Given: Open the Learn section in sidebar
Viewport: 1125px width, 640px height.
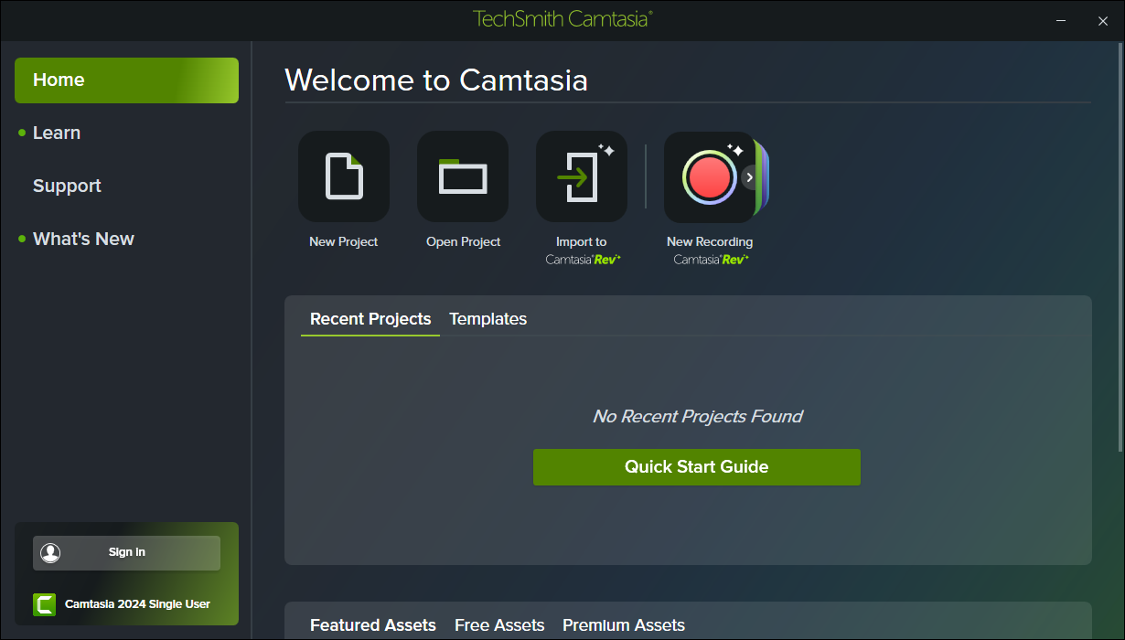Looking at the screenshot, I should 57,133.
